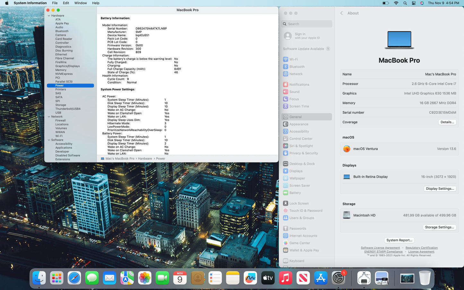Click the Spotlight search icon in the menu bar
464x290 pixels.
pyautogui.click(x=405, y=3)
